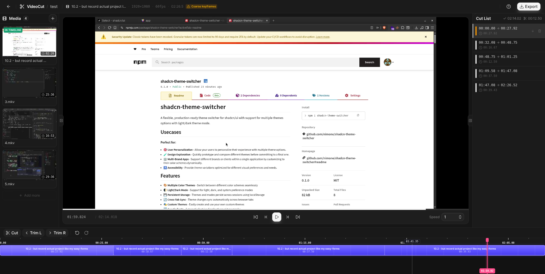Delete the first cut with trash icon
The height and width of the screenshot is (274, 545).
tap(540, 31)
